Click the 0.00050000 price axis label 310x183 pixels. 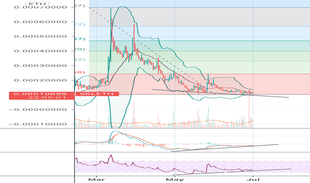coord(41,36)
